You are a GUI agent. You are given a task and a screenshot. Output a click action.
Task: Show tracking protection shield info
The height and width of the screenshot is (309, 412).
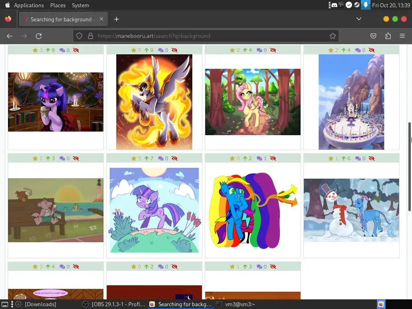tap(79, 36)
